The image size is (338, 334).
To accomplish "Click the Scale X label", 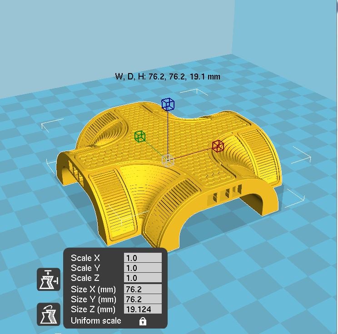I will coord(85,257).
